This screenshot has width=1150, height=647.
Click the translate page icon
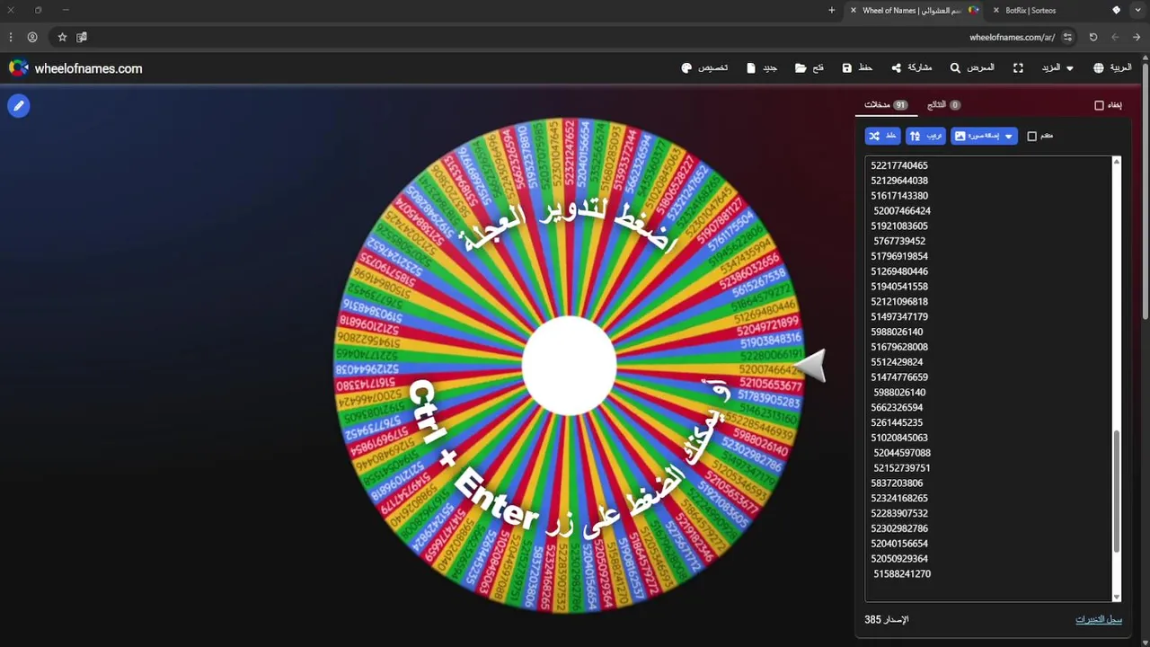(x=82, y=37)
